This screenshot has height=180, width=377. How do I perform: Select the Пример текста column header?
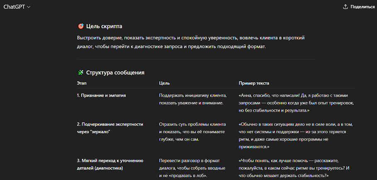coord(254,83)
